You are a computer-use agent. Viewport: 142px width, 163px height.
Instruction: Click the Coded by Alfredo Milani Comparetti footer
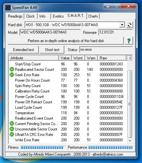pyautogui.click(x=71, y=154)
